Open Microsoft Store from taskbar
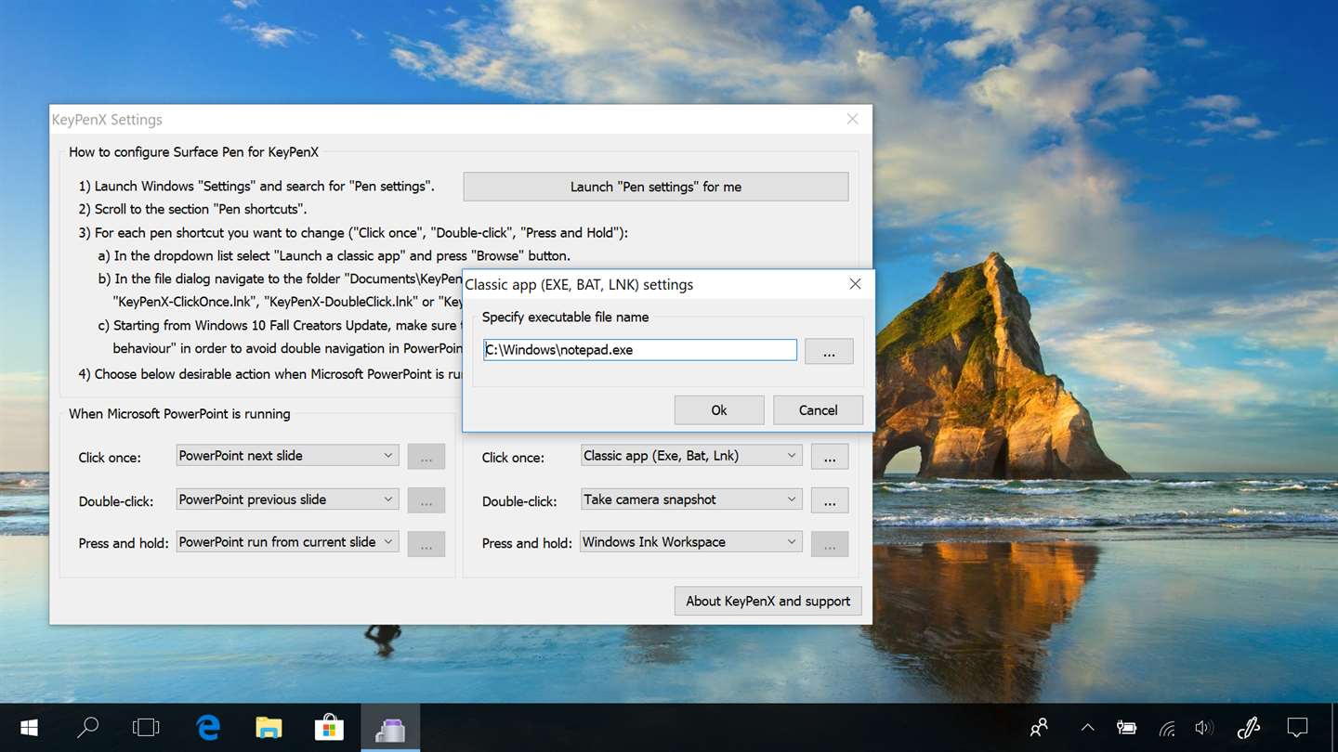1338x752 pixels. (329, 728)
